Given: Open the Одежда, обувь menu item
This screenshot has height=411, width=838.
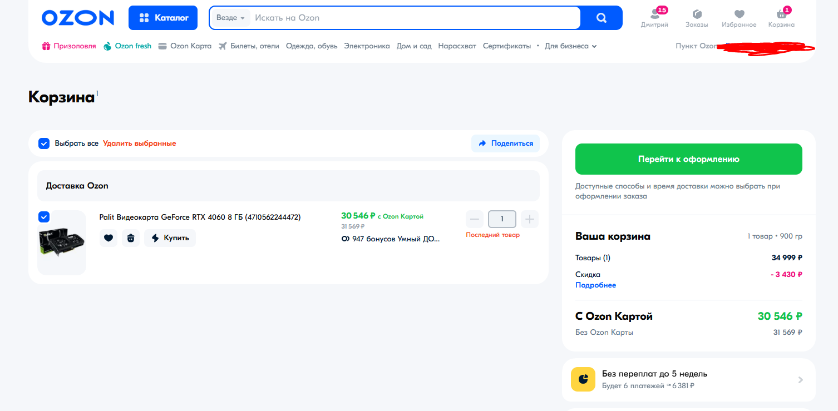Looking at the screenshot, I should point(312,46).
